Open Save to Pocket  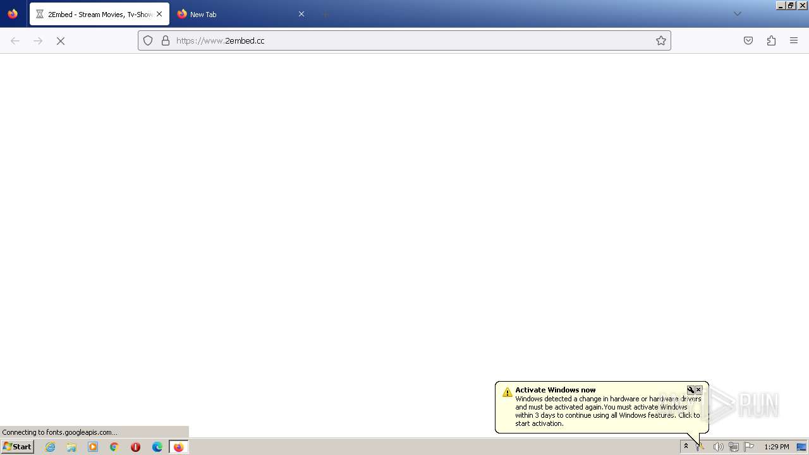[748, 40]
